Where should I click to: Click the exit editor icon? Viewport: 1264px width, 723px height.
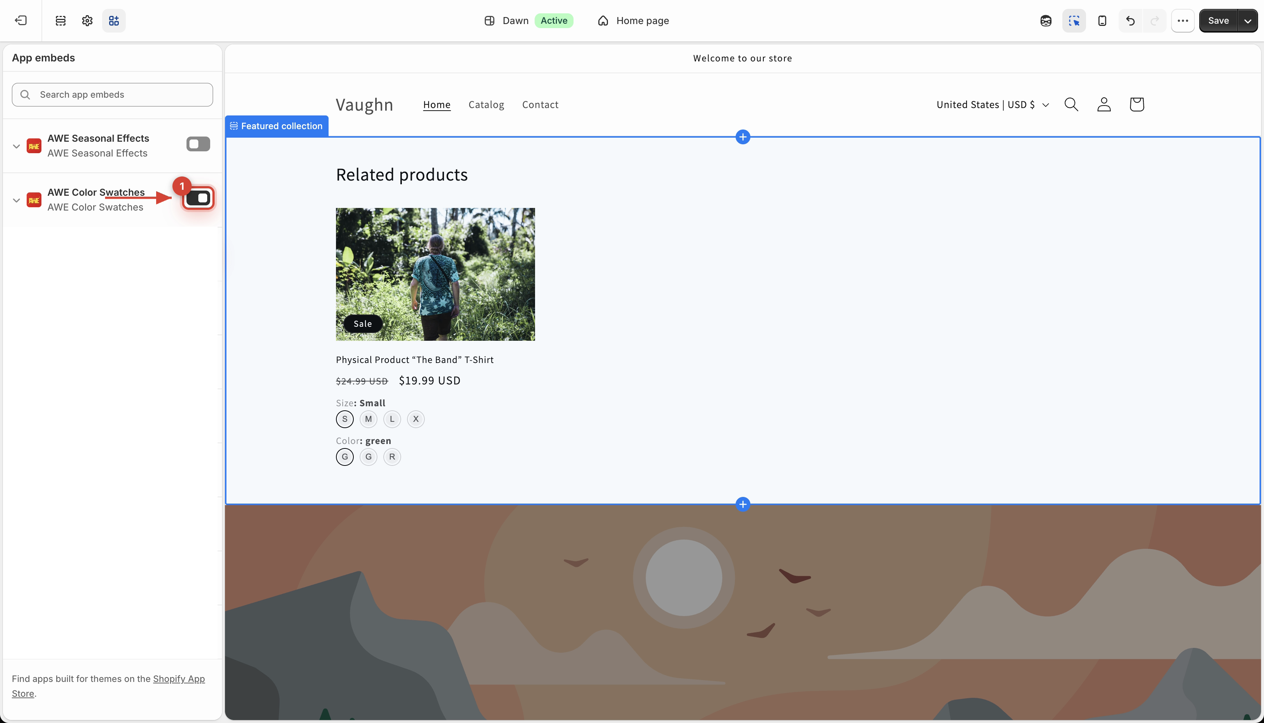click(x=21, y=20)
